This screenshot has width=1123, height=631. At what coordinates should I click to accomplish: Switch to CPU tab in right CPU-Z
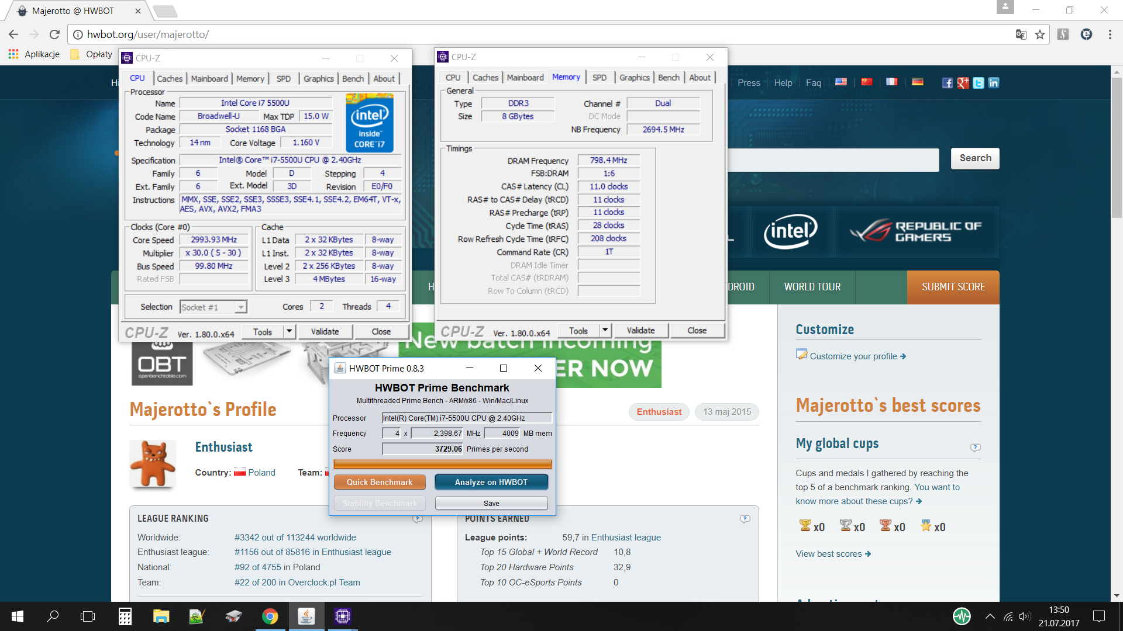(x=453, y=77)
